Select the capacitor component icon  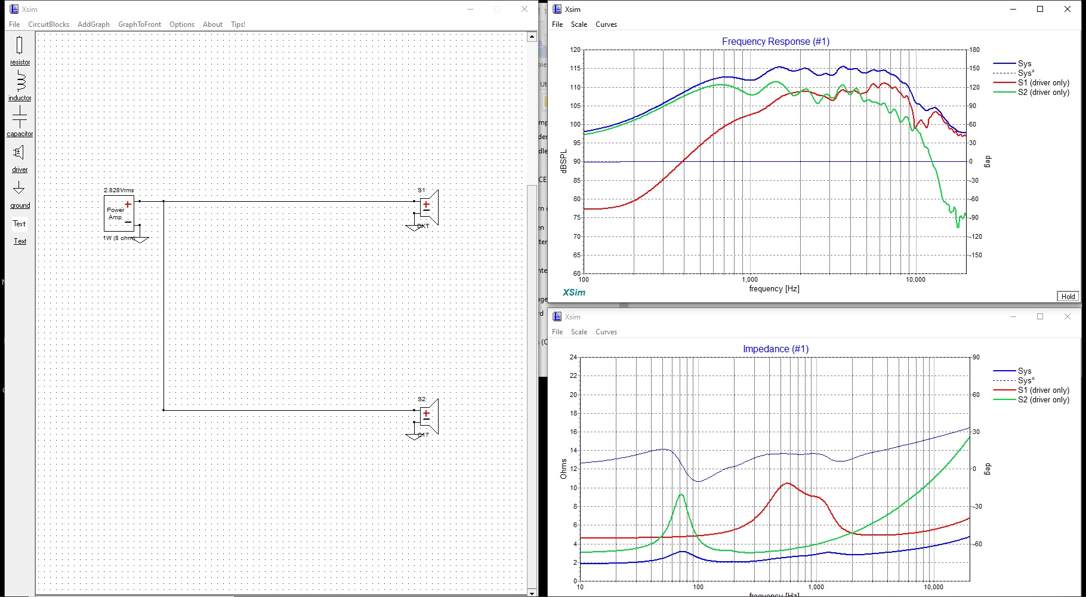[20, 117]
